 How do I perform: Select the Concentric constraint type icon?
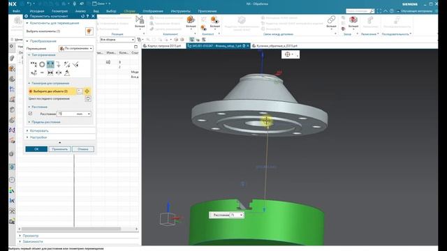(42, 64)
